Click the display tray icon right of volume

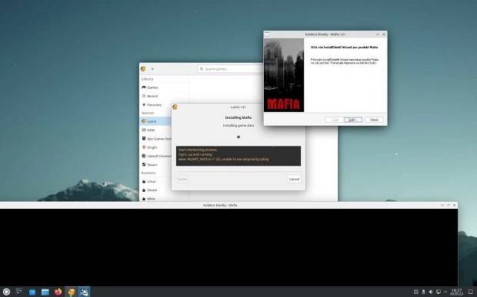tap(439, 292)
